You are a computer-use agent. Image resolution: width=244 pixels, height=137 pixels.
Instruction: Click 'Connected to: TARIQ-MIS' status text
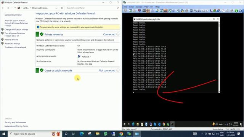point(161,129)
